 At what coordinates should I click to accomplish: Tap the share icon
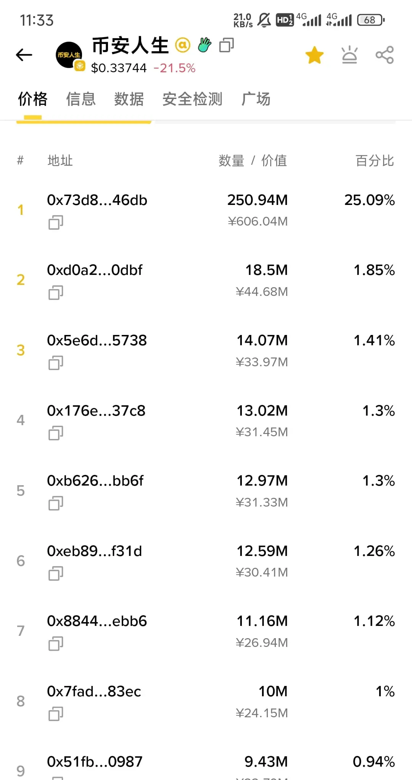pyautogui.click(x=385, y=55)
